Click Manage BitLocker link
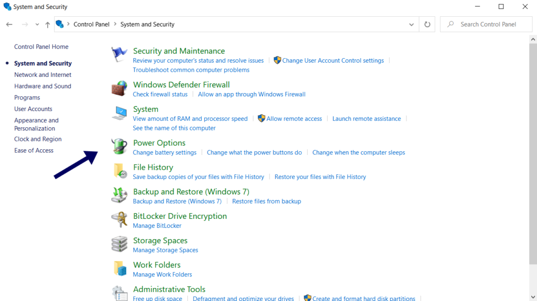Screen dimensions: 537x301 click(157, 226)
